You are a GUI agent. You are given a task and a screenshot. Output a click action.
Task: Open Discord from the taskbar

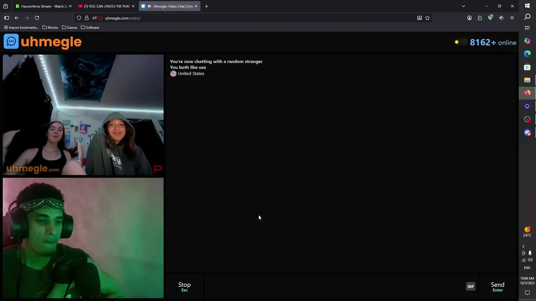527,133
